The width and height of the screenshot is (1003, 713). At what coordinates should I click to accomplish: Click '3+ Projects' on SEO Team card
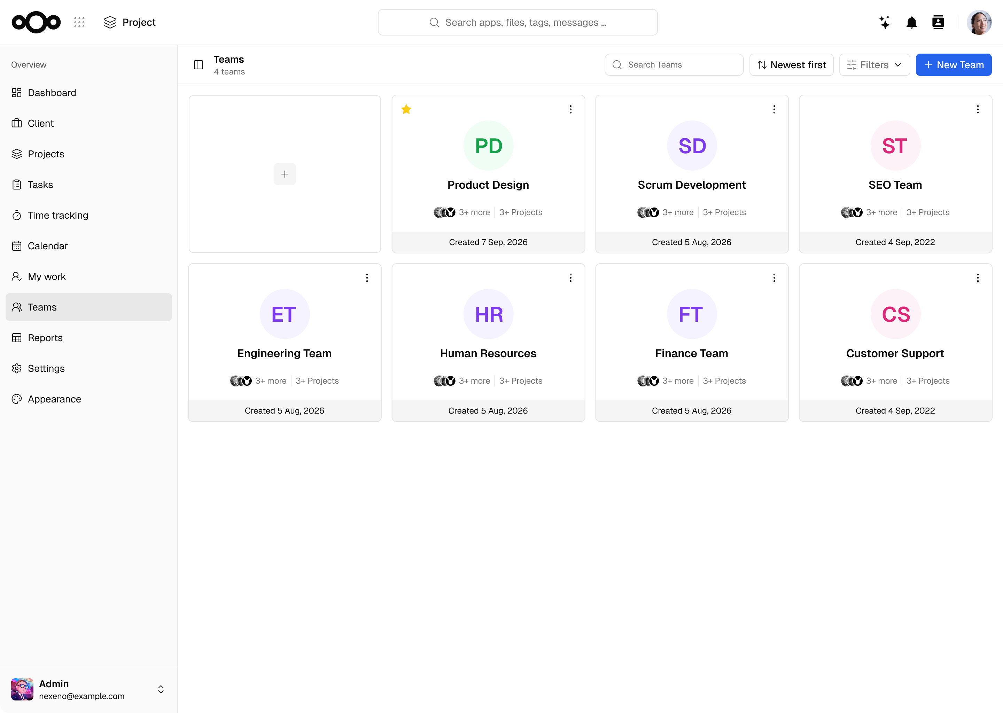click(928, 212)
